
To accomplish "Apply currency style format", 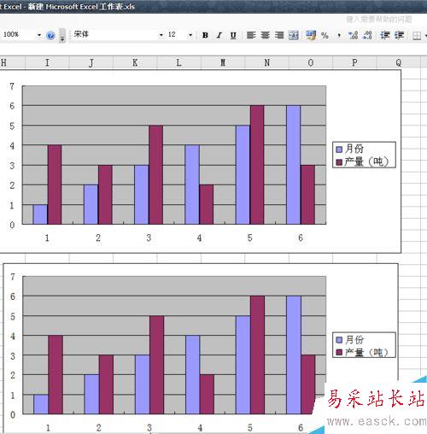I will coord(311,35).
